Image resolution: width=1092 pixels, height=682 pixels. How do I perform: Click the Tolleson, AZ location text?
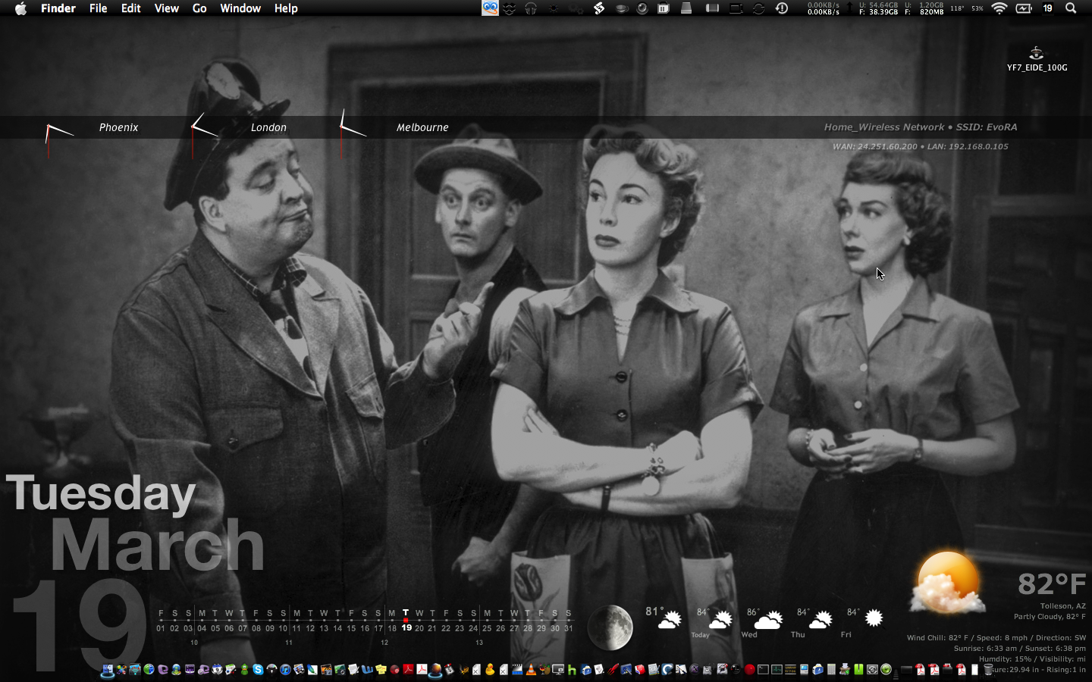(1063, 605)
